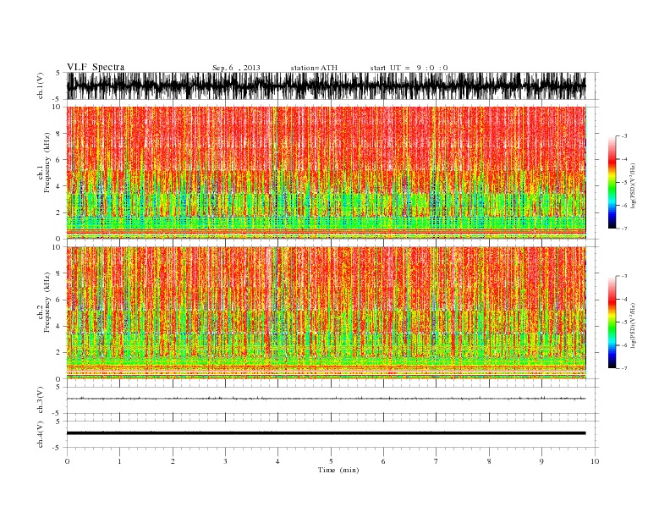This screenshot has width=670, height=518.
Task: Click time axis tick label '2'
Action: (173, 461)
